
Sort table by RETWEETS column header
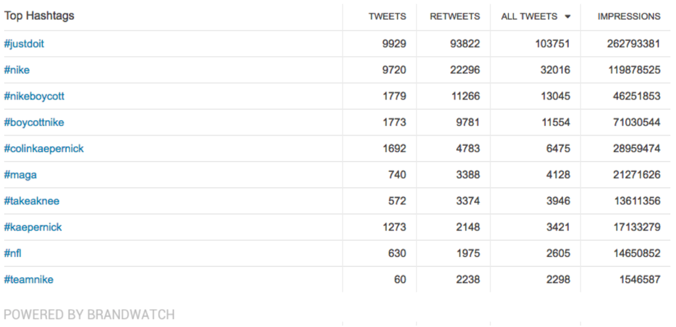tap(455, 16)
